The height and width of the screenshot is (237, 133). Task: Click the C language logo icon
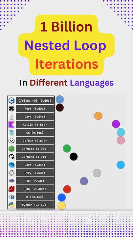(x=11, y=100)
